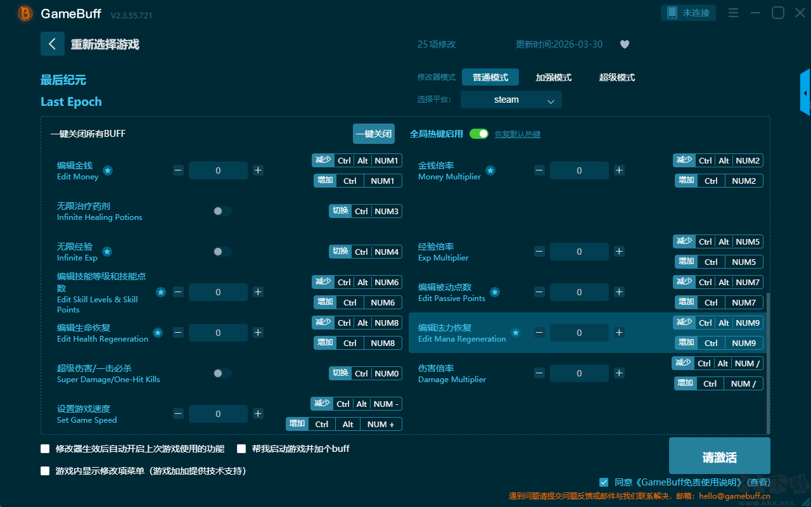Click the phone connection status icon
Viewport: 811px width, 507px height.
point(672,13)
